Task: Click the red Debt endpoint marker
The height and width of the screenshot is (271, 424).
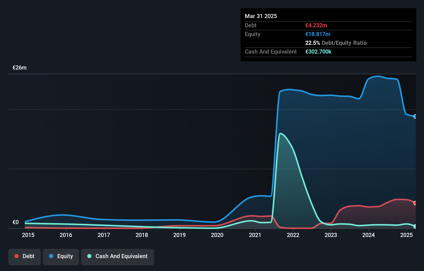Action: click(415, 203)
